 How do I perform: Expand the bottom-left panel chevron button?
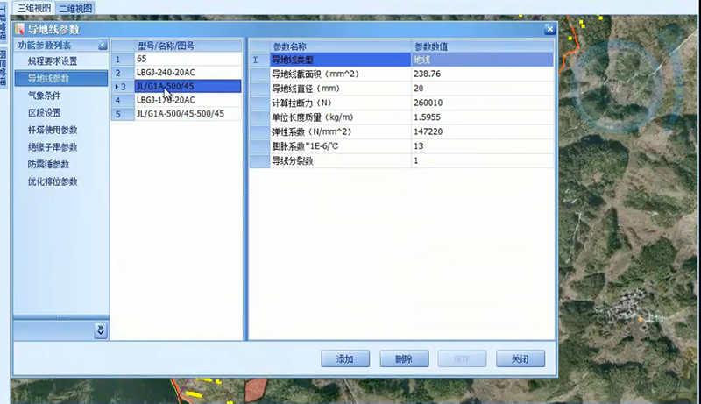pyautogui.click(x=100, y=330)
